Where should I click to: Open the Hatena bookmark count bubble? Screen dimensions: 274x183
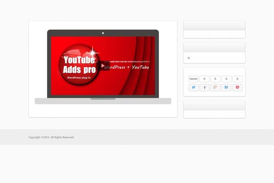[x=227, y=79]
